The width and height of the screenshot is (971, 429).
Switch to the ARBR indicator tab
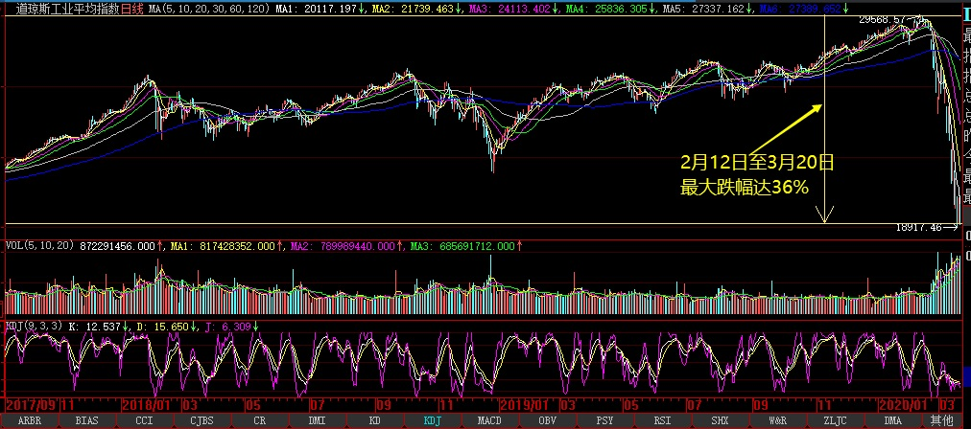29,420
